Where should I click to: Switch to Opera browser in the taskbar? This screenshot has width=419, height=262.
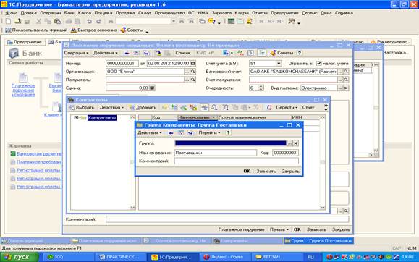224,257
